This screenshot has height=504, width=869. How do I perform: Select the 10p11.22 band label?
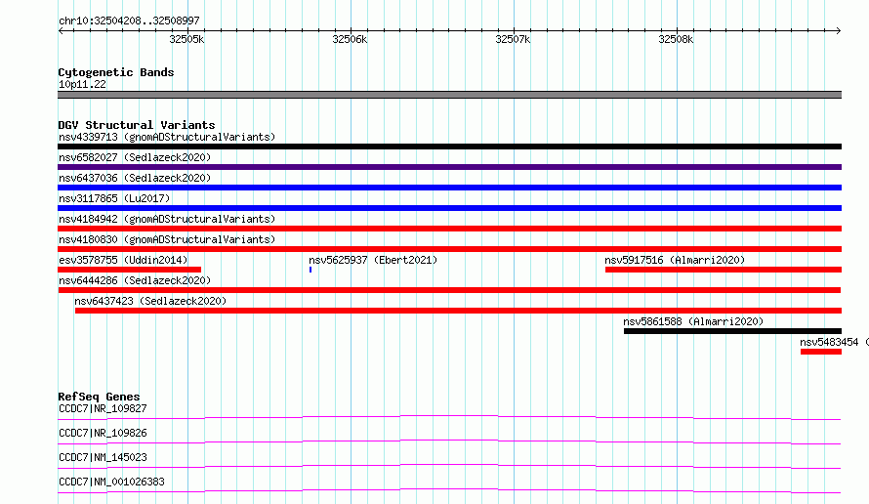click(82, 84)
